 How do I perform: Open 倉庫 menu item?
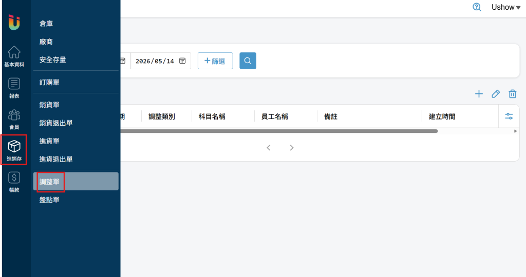coord(76,24)
